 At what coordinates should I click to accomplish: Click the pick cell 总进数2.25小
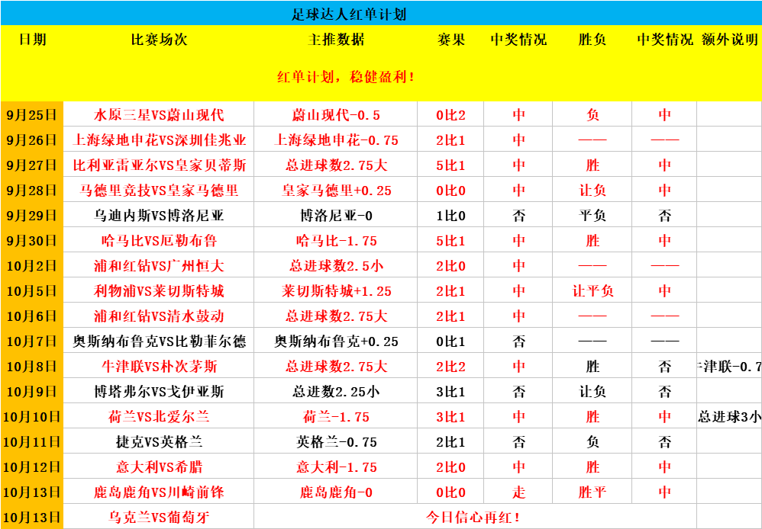tap(336, 392)
